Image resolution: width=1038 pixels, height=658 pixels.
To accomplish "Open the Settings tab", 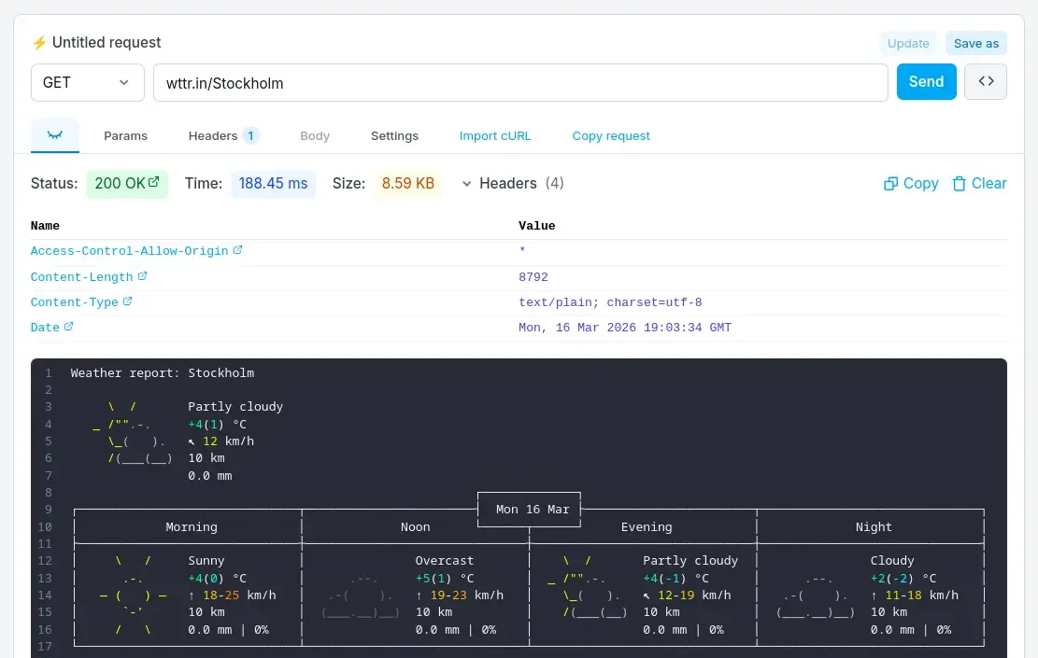I will (394, 135).
